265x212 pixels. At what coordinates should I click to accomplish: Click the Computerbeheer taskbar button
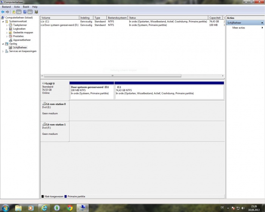83,208
